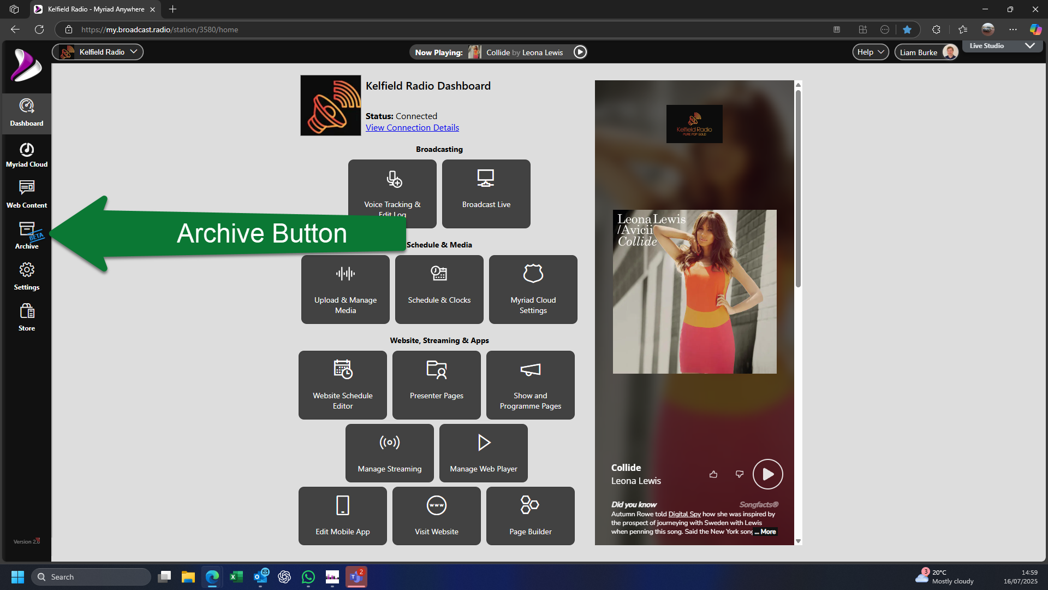Viewport: 1048px width, 590px height.
Task: Open Show and Programme Pages tile
Action: click(530, 385)
